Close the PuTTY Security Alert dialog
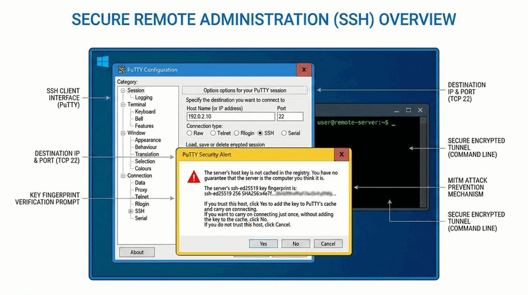 [341, 155]
